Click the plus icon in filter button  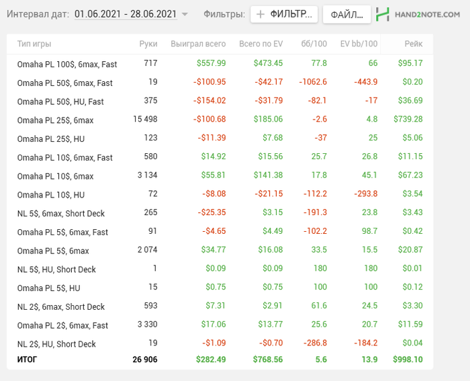[261, 14]
